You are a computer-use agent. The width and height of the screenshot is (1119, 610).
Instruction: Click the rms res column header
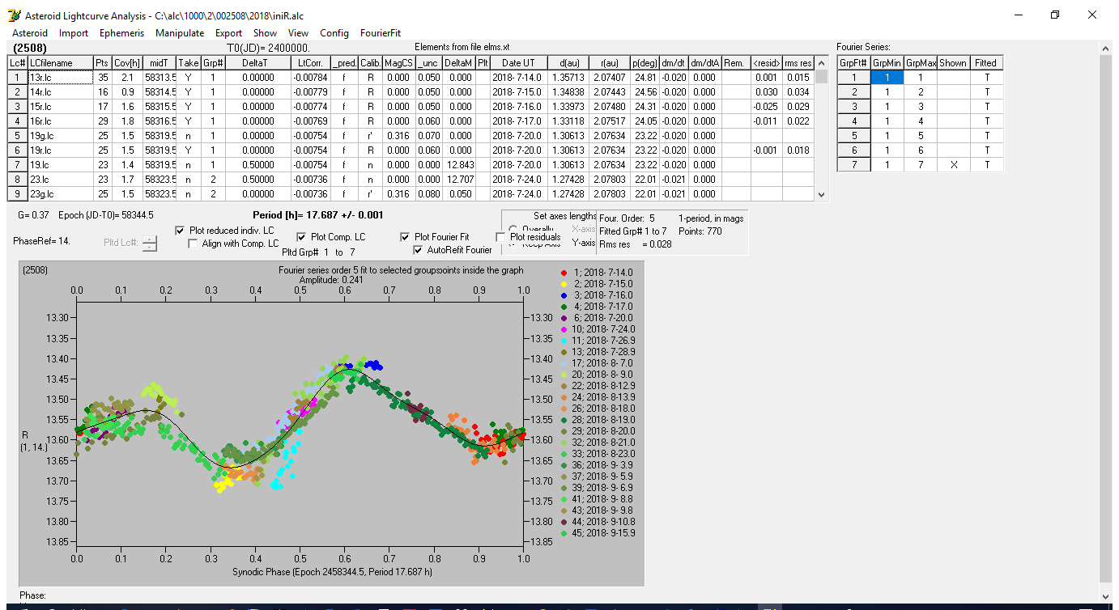798,63
